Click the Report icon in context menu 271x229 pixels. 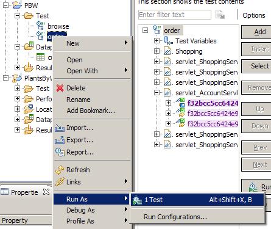tap(60, 152)
